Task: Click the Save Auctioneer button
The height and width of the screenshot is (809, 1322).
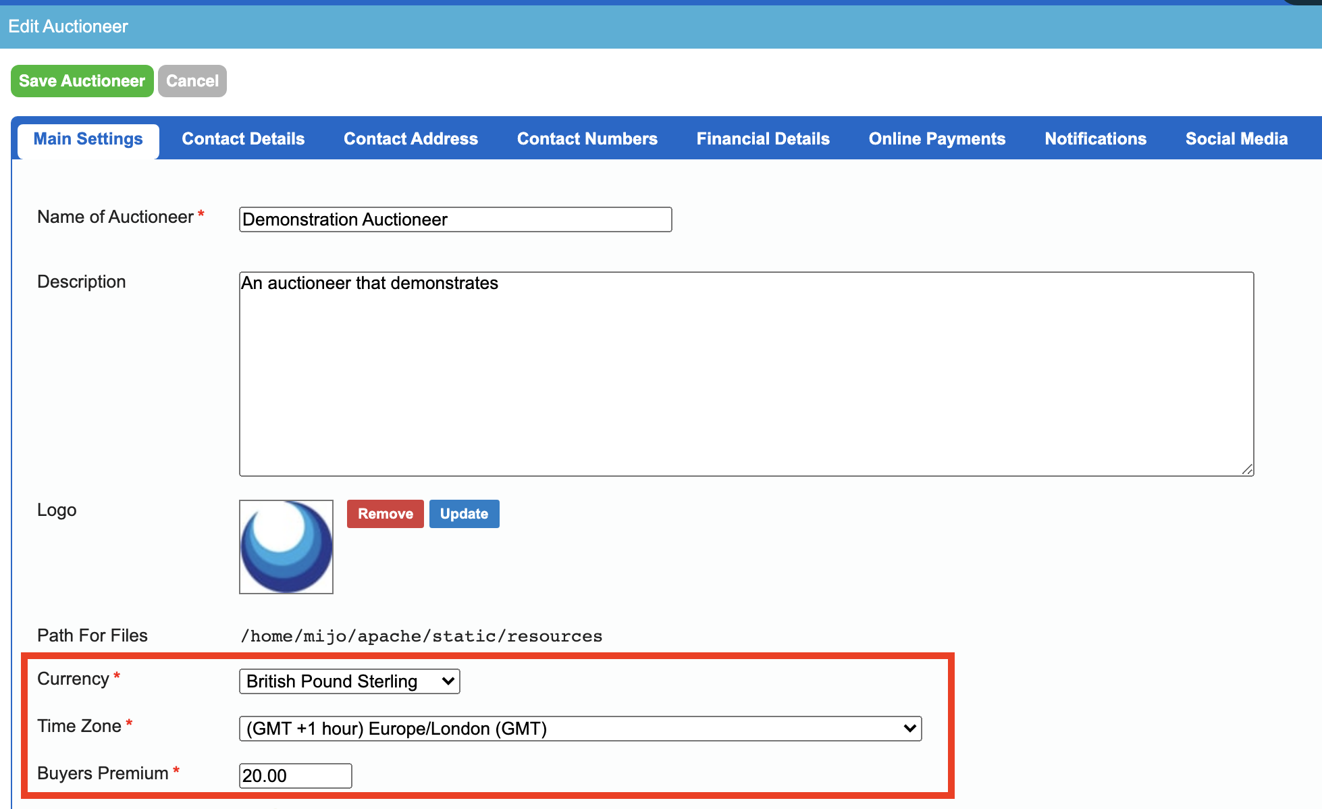Action: coord(82,81)
